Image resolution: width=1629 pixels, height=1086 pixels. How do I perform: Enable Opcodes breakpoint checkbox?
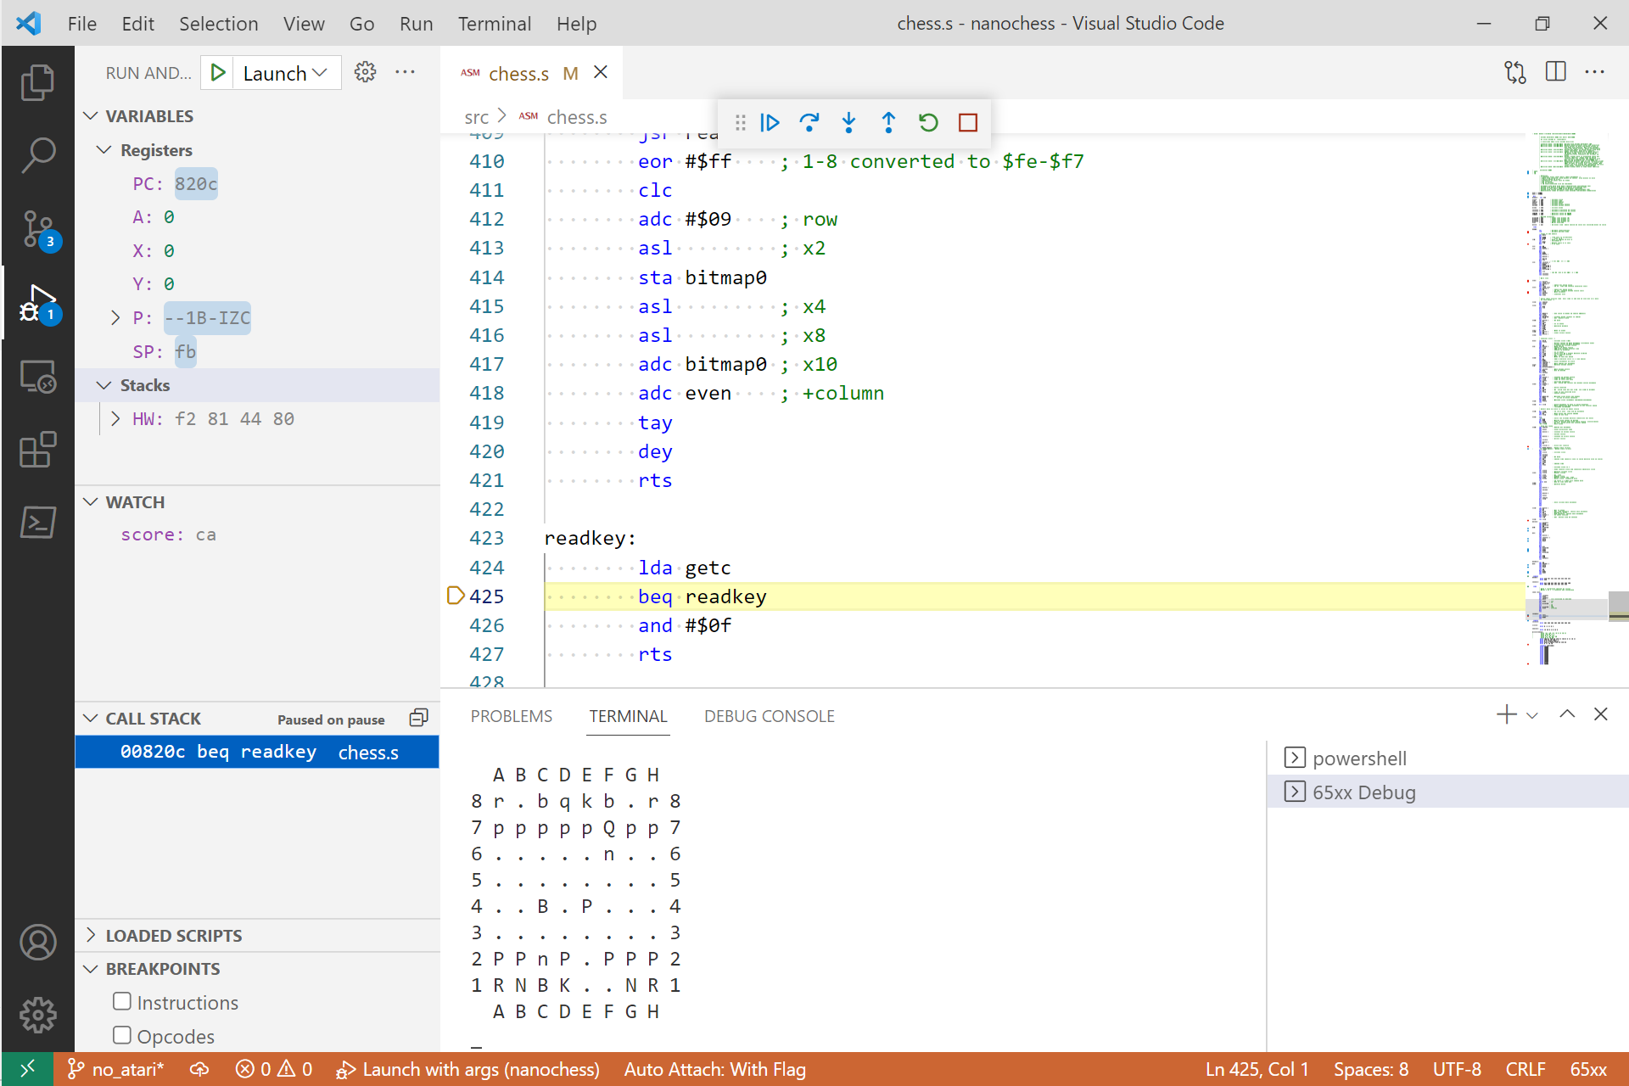[x=122, y=1036]
